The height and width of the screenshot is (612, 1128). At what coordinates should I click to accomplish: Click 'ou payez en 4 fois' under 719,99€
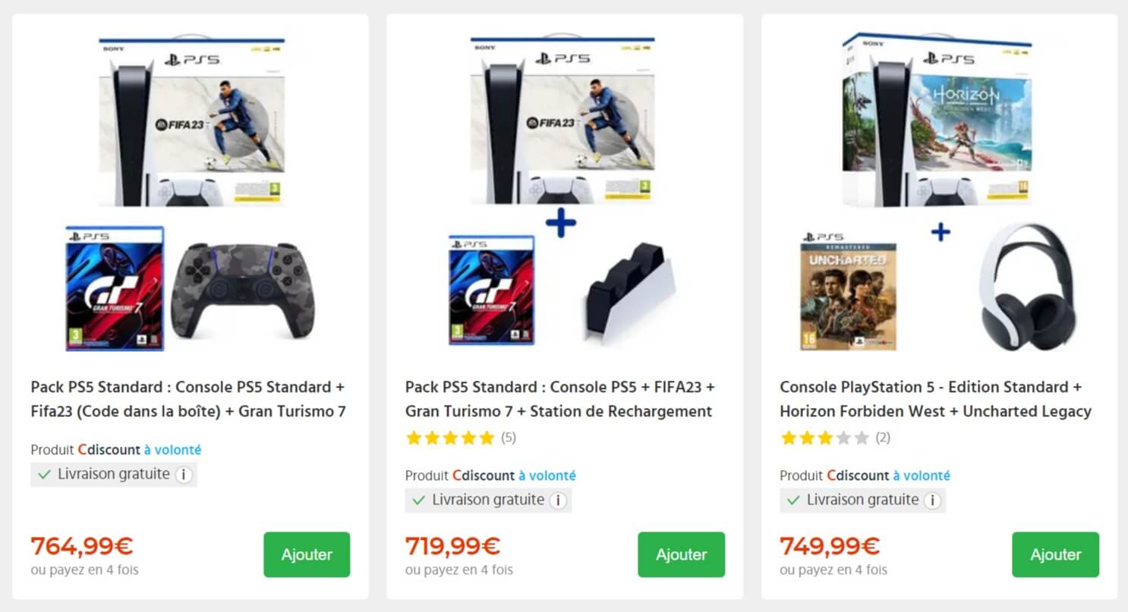coord(458,569)
